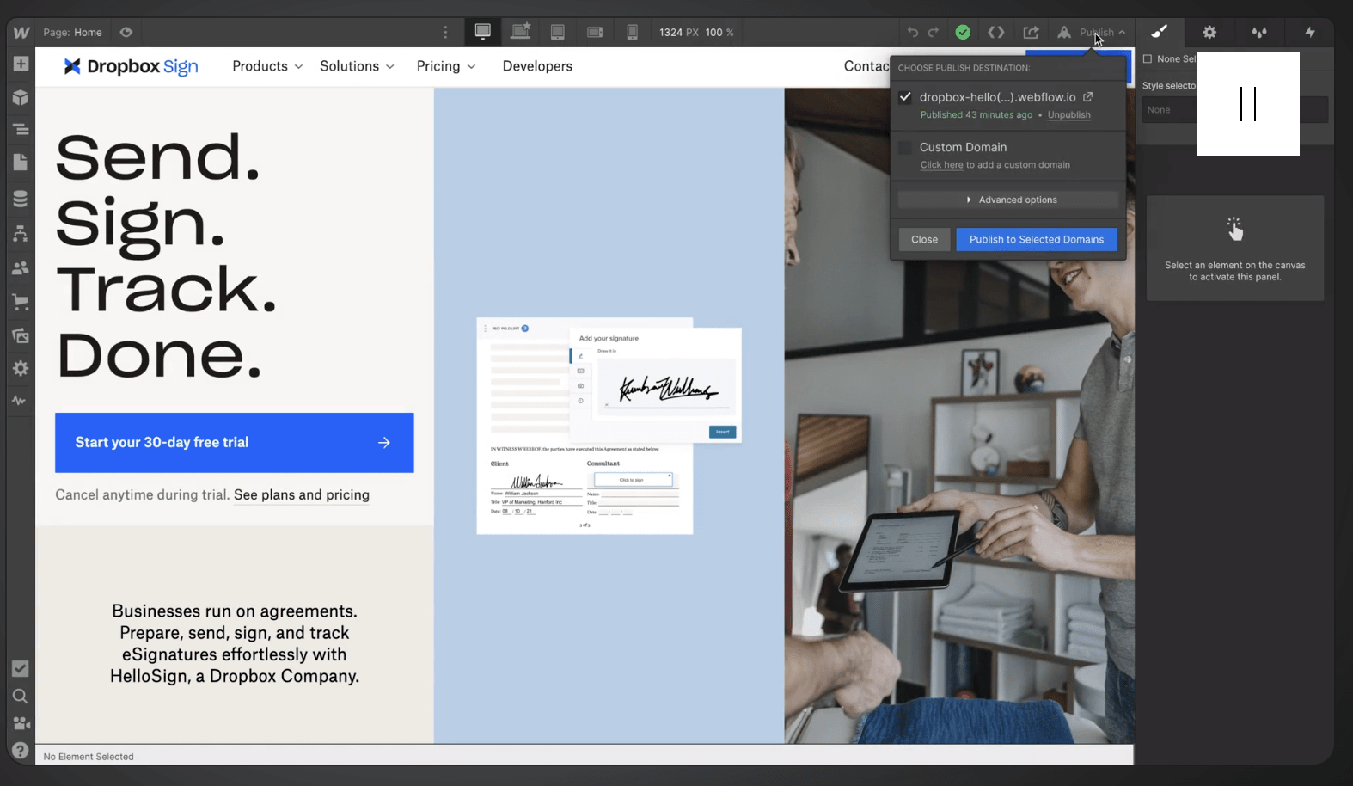This screenshot has width=1353, height=786.
Task: Click the No Element Selected breadcrumb
Action: 89,757
